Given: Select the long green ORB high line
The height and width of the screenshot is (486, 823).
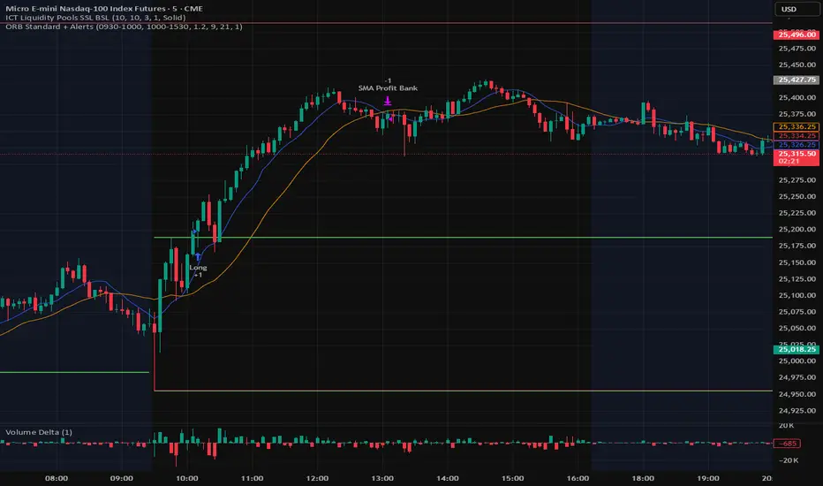Looking at the screenshot, I should point(463,238).
